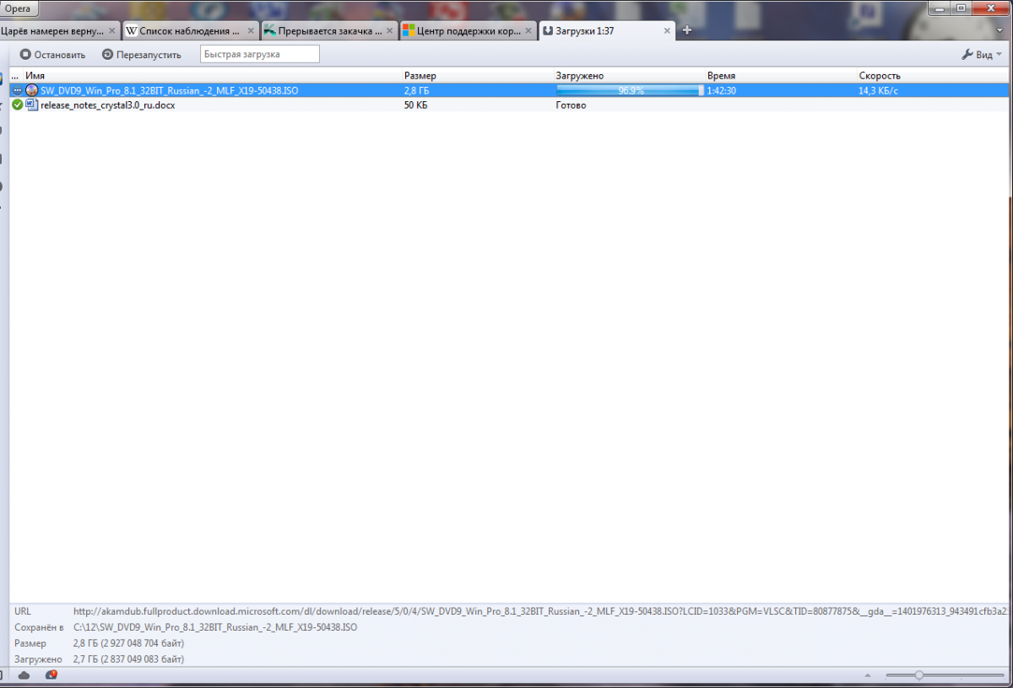Screen dimensions: 1013x688
Task: Click the '2,8 ГБ' size cell
Action: [x=417, y=90]
